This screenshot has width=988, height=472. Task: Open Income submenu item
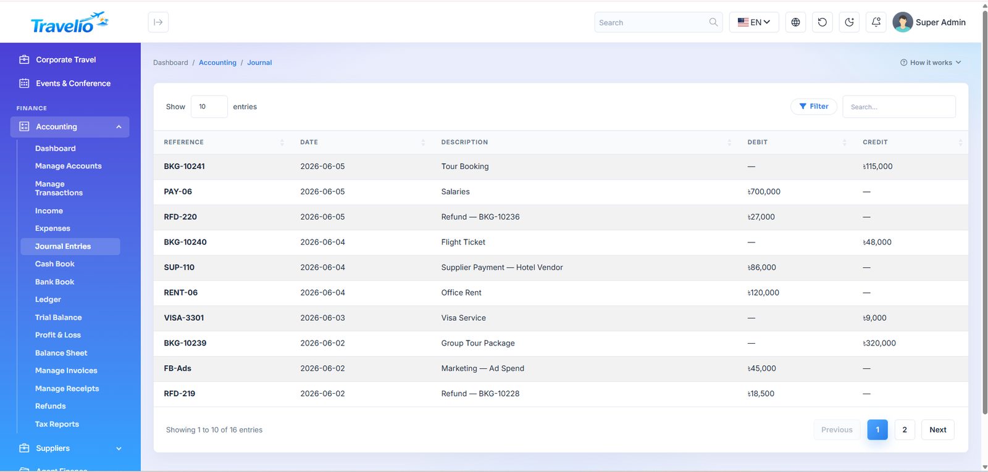(49, 210)
